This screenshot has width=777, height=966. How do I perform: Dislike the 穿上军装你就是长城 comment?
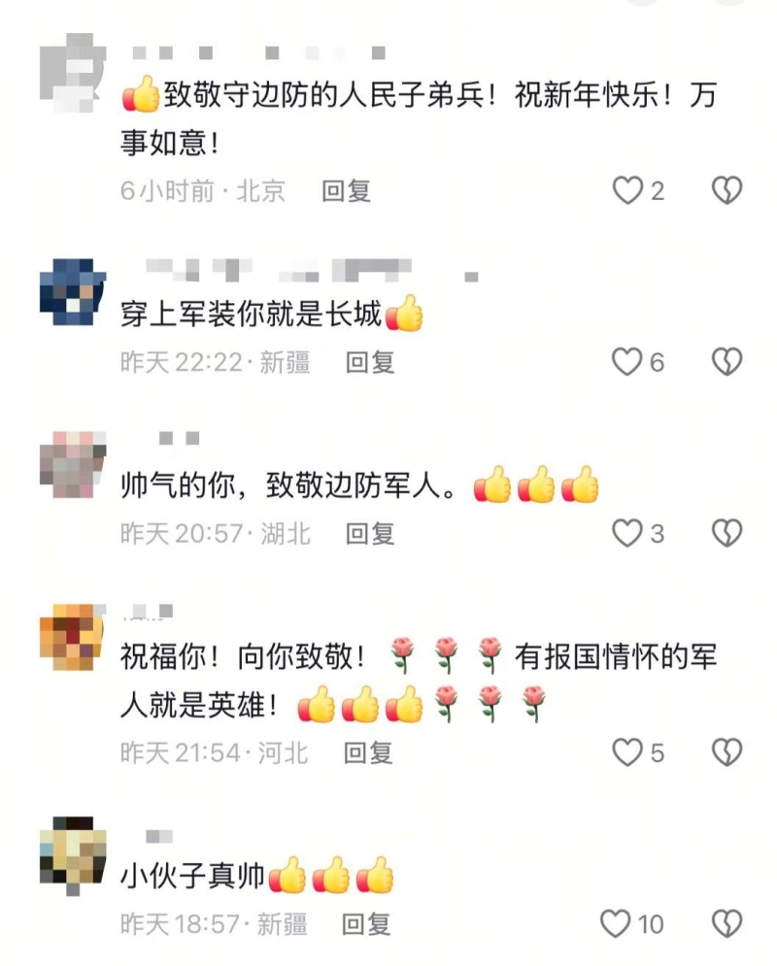click(727, 361)
